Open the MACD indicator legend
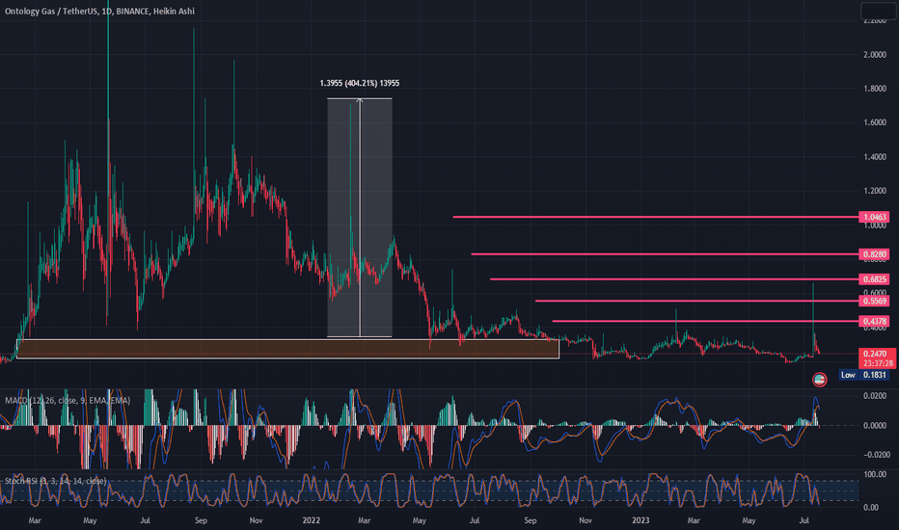 coord(68,401)
